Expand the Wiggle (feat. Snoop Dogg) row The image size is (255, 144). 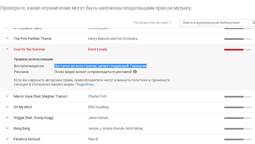coord(7,118)
